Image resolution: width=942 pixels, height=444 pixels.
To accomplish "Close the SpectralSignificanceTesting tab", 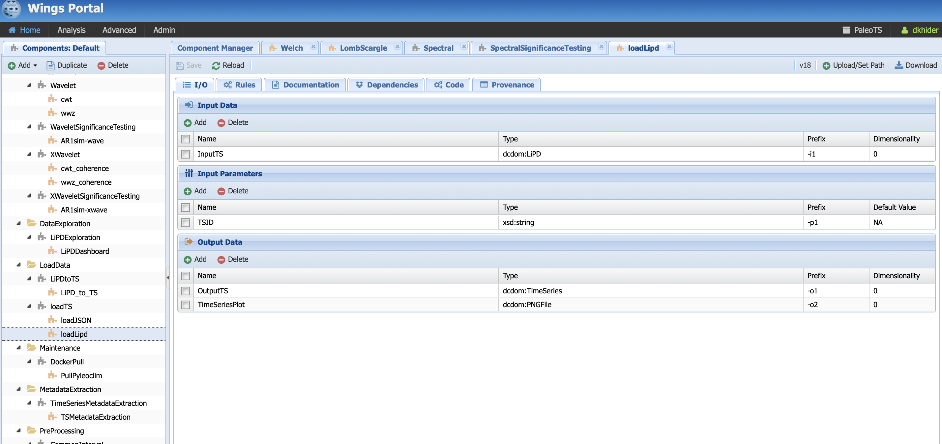I will click(601, 46).
